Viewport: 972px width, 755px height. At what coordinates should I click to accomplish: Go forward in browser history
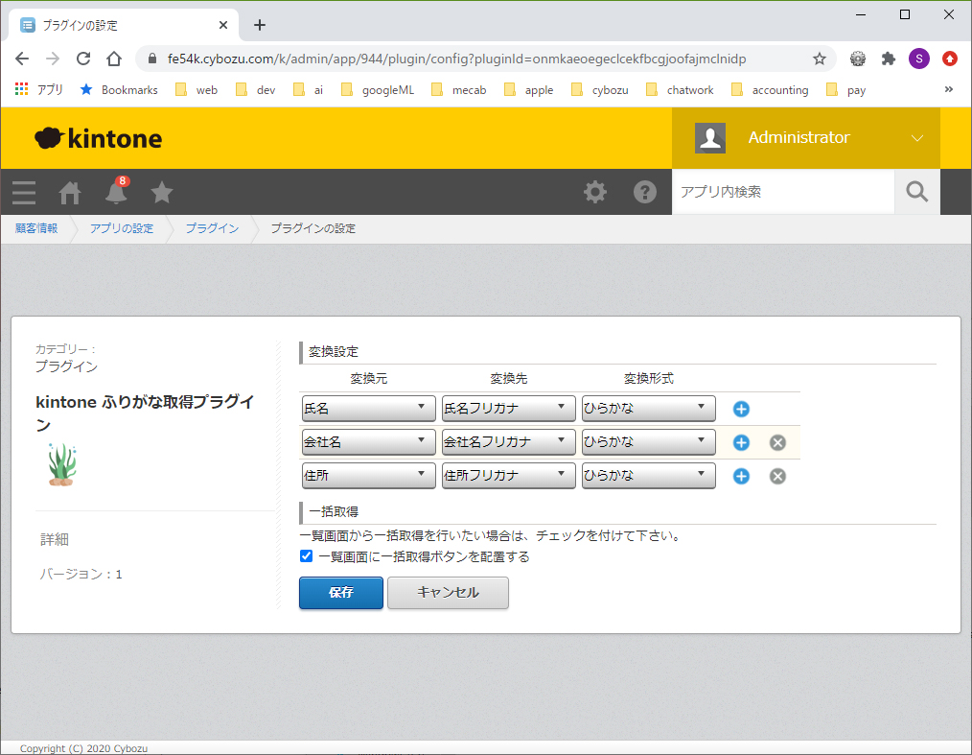pos(53,59)
